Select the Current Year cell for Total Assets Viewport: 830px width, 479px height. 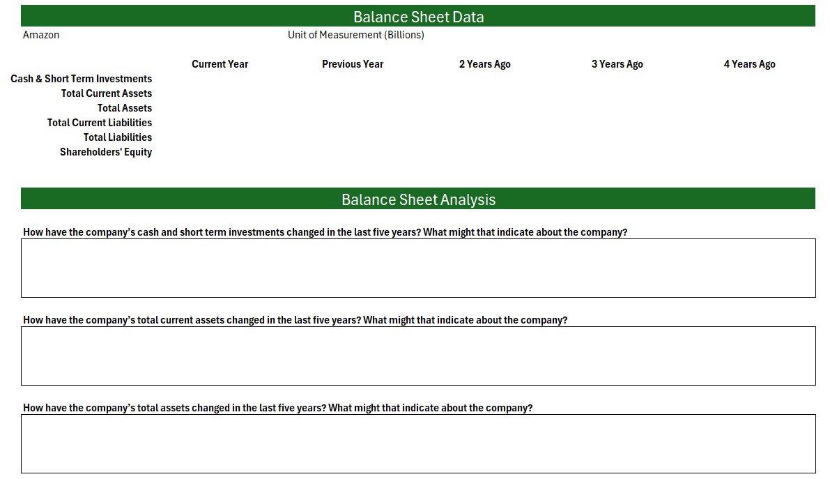[x=220, y=107]
